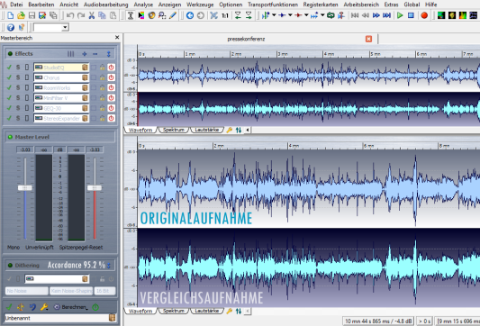Remove an effect slot with the minus icon
Image resolution: width=480 pixels, height=326 pixels.
point(95,54)
